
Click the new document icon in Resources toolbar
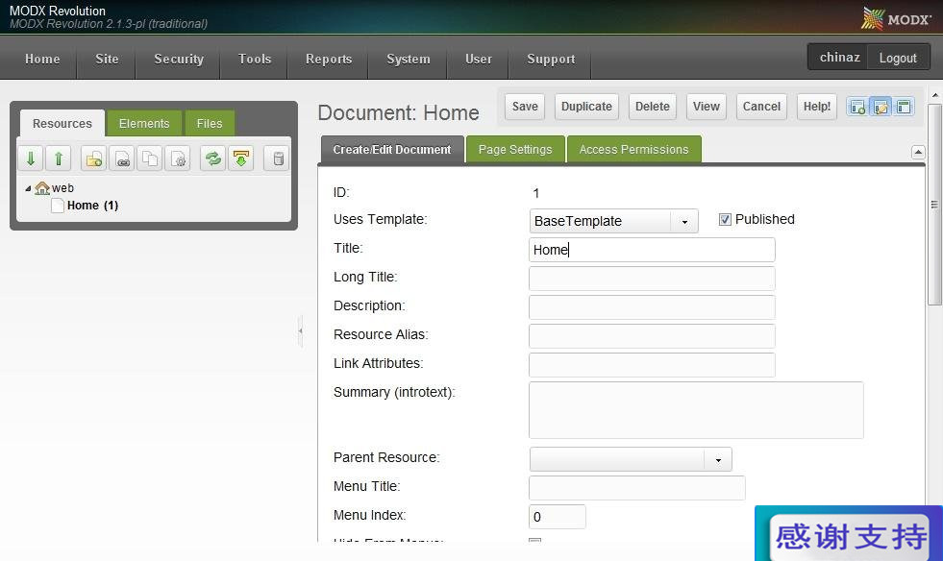[x=94, y=159]
